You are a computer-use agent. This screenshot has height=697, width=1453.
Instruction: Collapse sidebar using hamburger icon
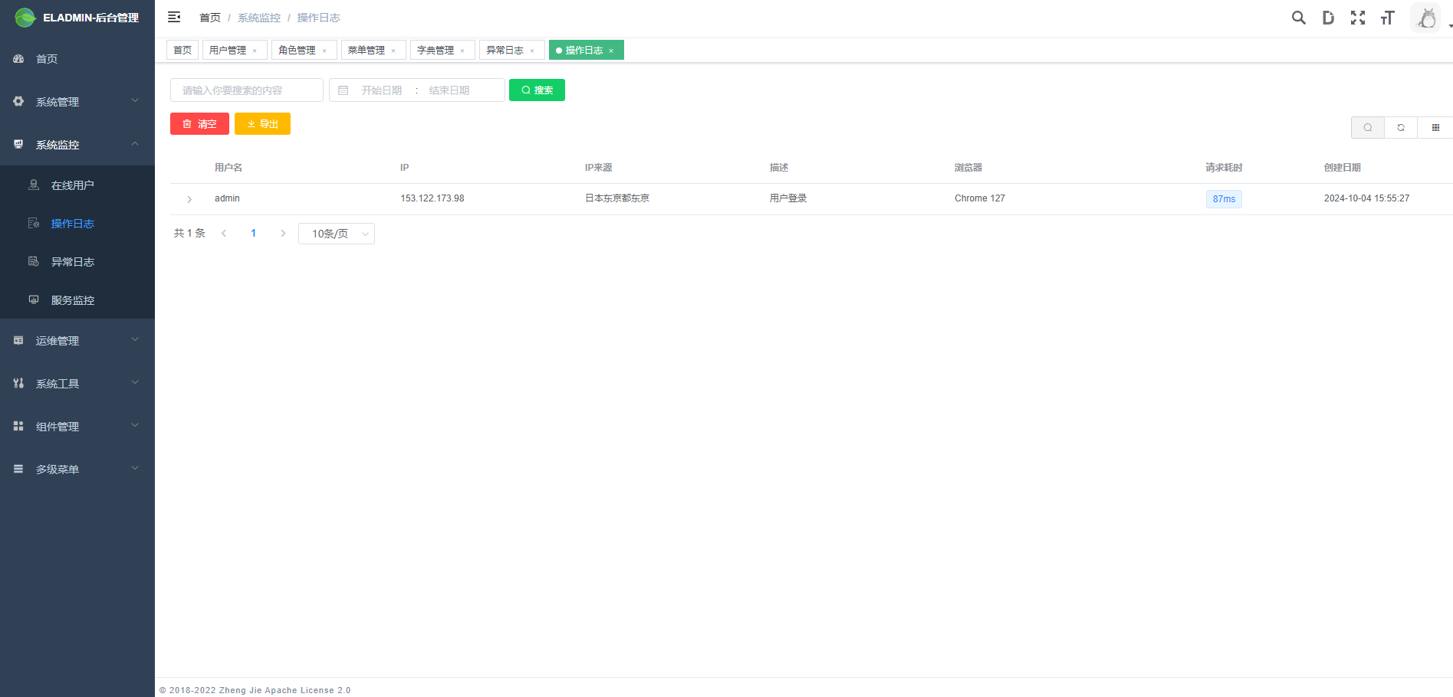tap(174, 17)
